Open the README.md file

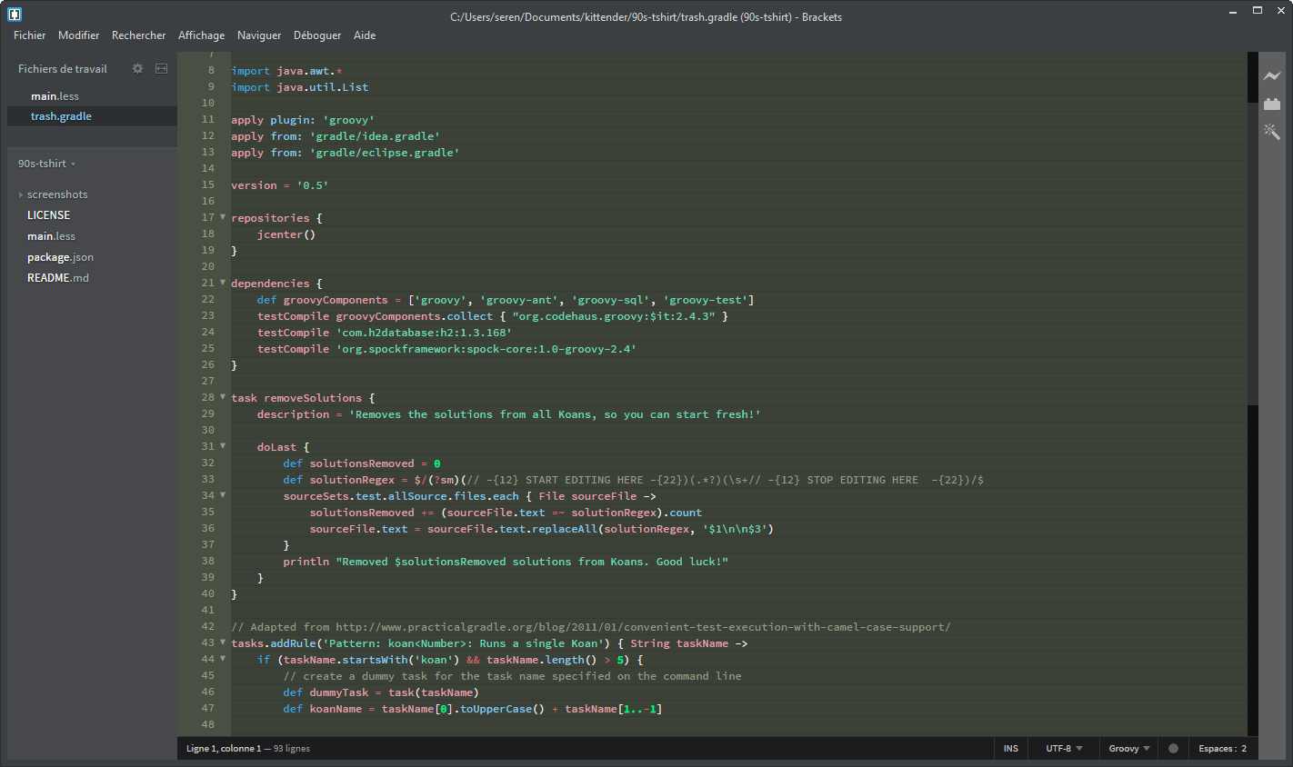(x=58, y=277)
